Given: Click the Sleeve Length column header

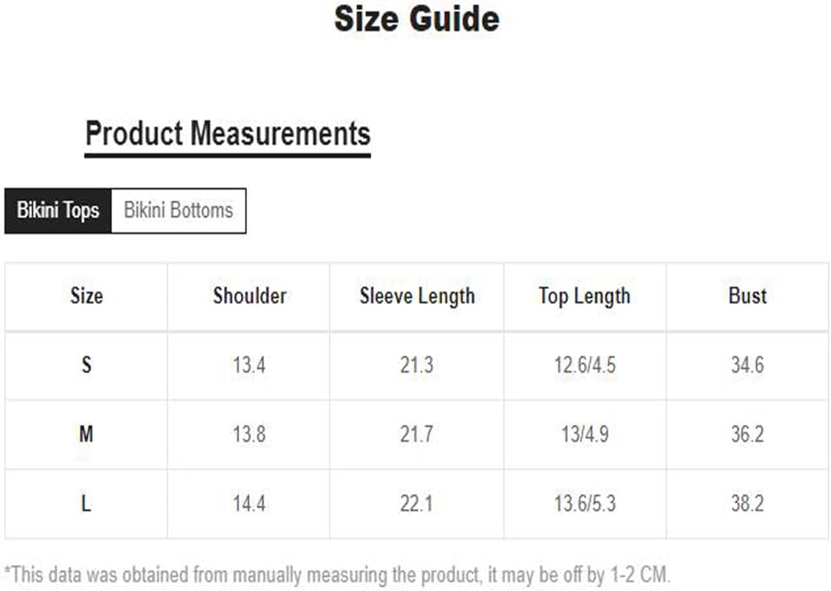Looking at the screenshot, I should click(x=417, y=297).
